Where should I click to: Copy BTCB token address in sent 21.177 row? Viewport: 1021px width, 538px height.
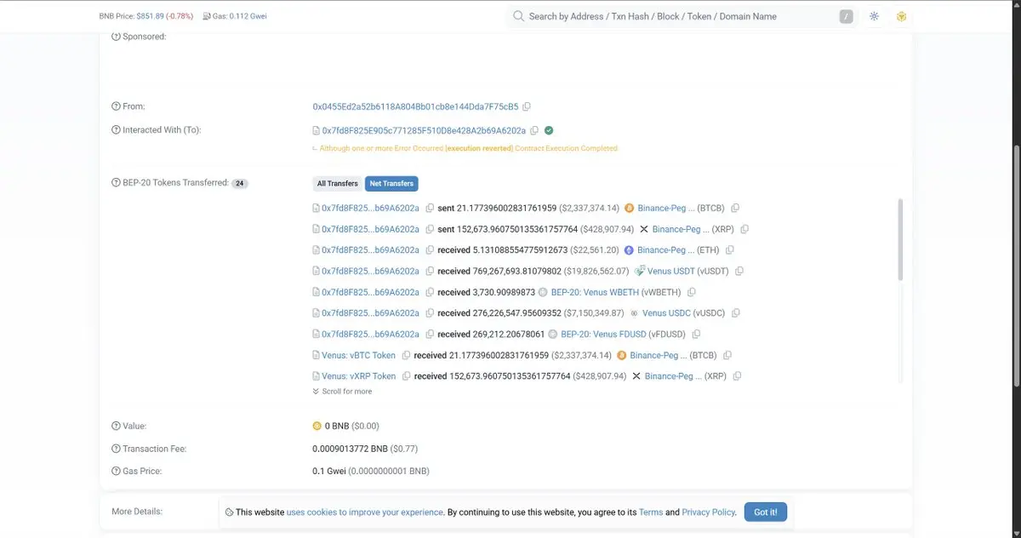pyautogui.click(x=735, y=208)
